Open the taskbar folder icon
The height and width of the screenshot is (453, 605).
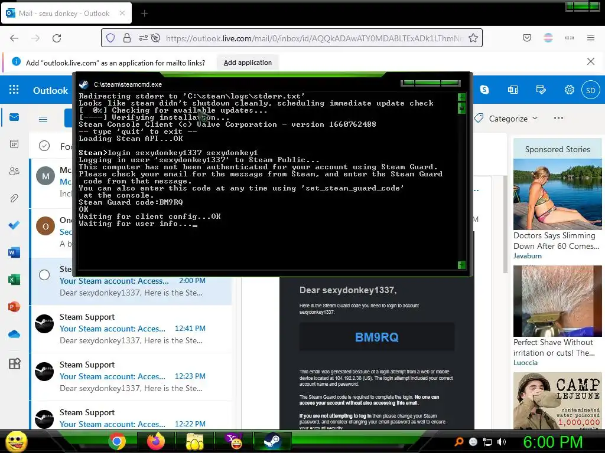(x=195, y=441)
